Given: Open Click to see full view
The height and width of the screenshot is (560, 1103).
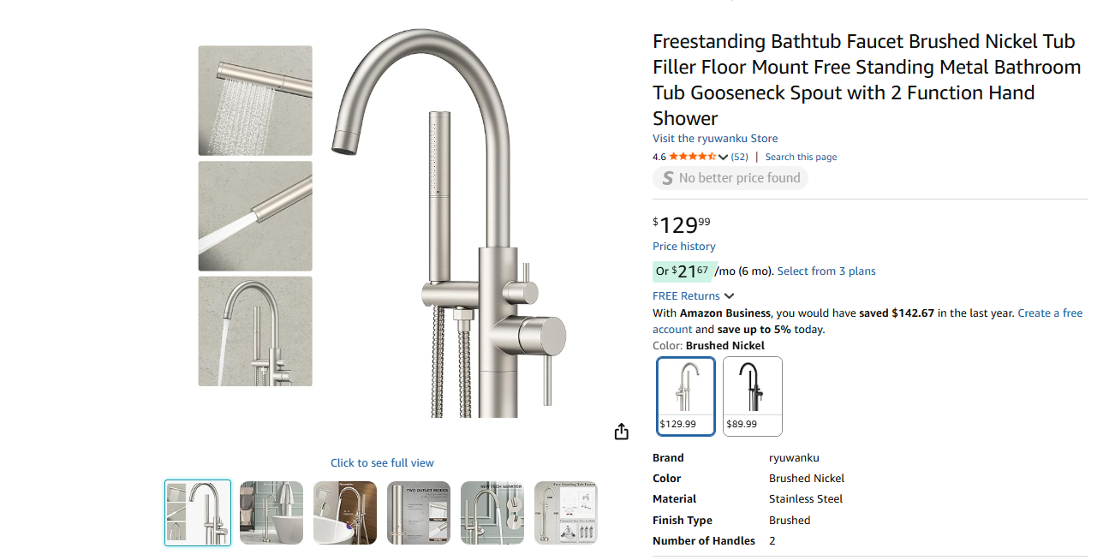Looking at the screenshot, I should point(382,462).
